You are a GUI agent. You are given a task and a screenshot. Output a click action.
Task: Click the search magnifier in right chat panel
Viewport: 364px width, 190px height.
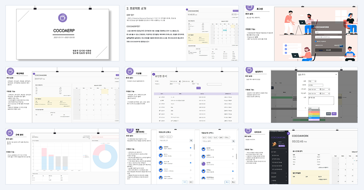tap(233, 141)
